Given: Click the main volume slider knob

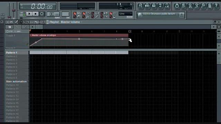Looking at the screenshot, I should [x=9, y=17].
